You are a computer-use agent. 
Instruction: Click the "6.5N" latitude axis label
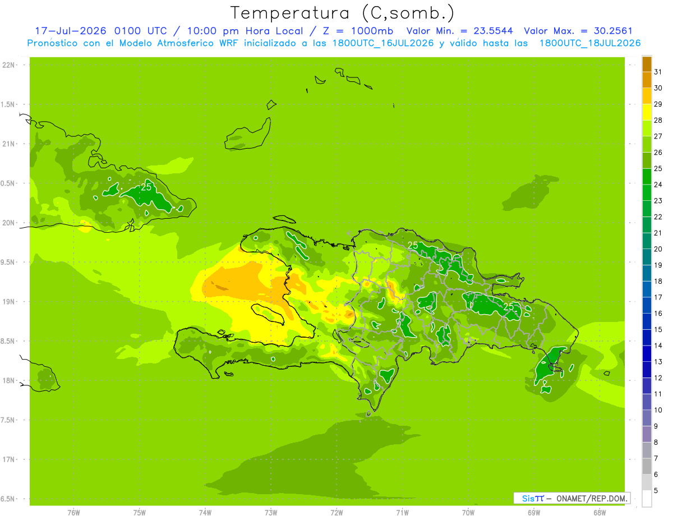pos(8,499)
